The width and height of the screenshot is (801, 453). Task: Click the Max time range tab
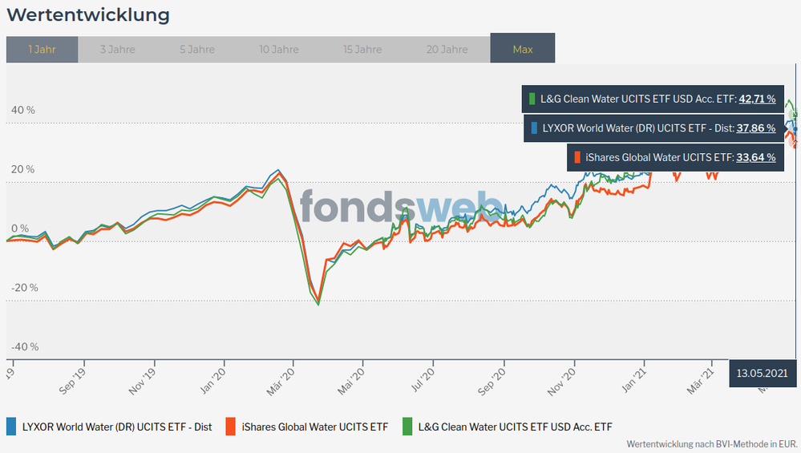coord(523,49)
